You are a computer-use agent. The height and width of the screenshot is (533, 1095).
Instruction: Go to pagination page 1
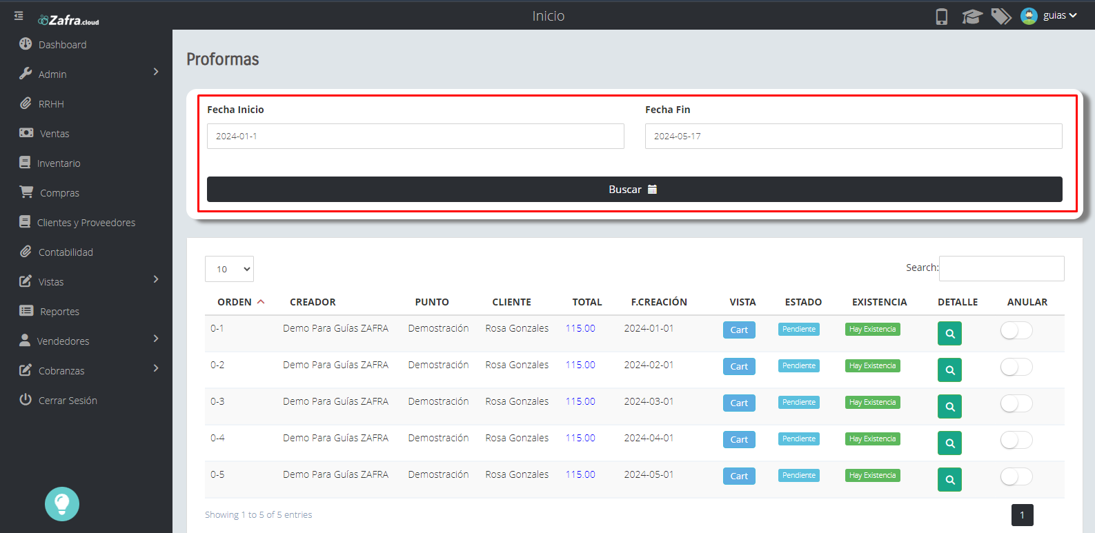point(1022,515)
